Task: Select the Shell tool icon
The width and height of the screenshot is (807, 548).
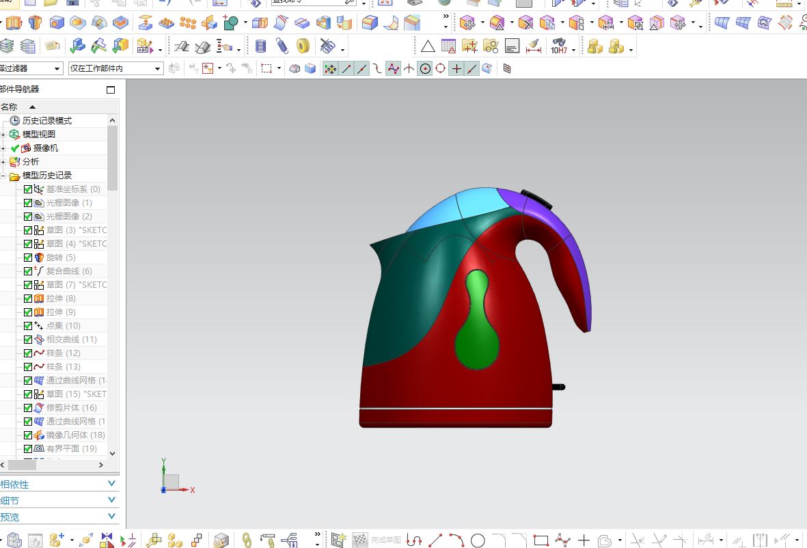Action: click(x=323, y=23)
